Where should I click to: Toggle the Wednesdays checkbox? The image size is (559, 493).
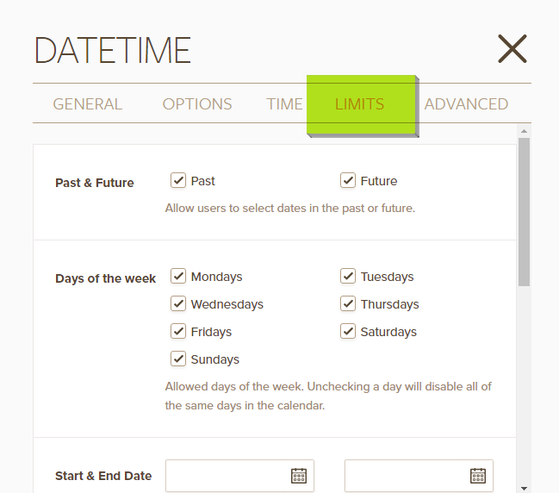point(179,304)
